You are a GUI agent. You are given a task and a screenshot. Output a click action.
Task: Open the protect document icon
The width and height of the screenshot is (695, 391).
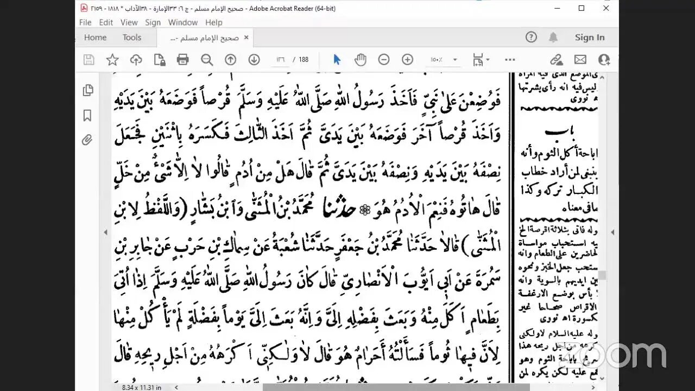[x=159, y=60]
